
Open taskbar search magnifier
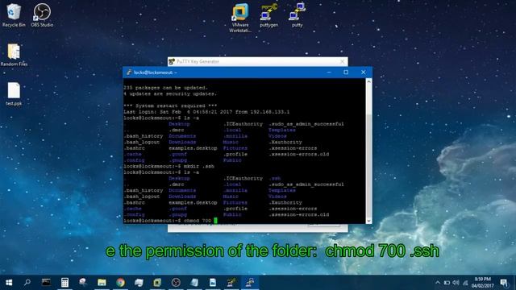27,283
